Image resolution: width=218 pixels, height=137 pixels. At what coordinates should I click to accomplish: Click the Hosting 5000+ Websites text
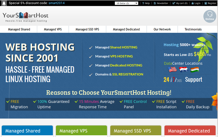(184, 45)
